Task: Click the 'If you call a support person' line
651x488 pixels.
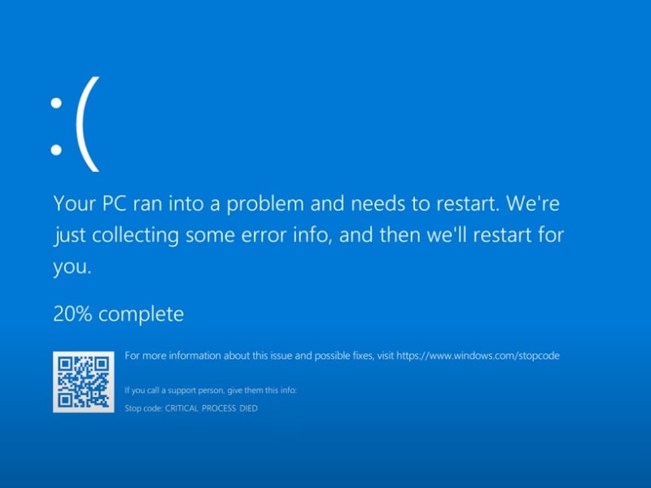Action: [211, 390]
